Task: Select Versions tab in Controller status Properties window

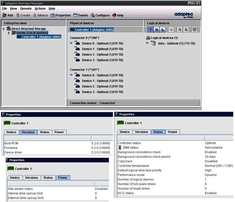Action: (x=142, y=132)
